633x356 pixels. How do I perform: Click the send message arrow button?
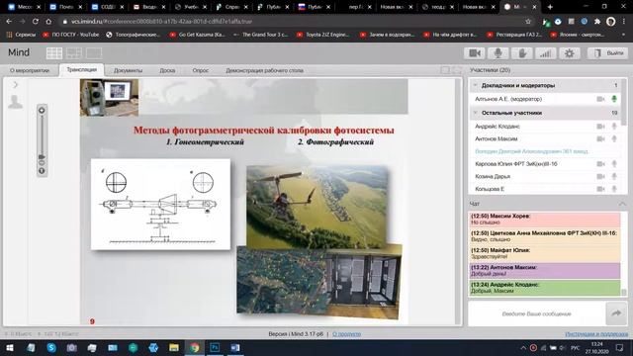pyautogui.click(x=616, y=313)
